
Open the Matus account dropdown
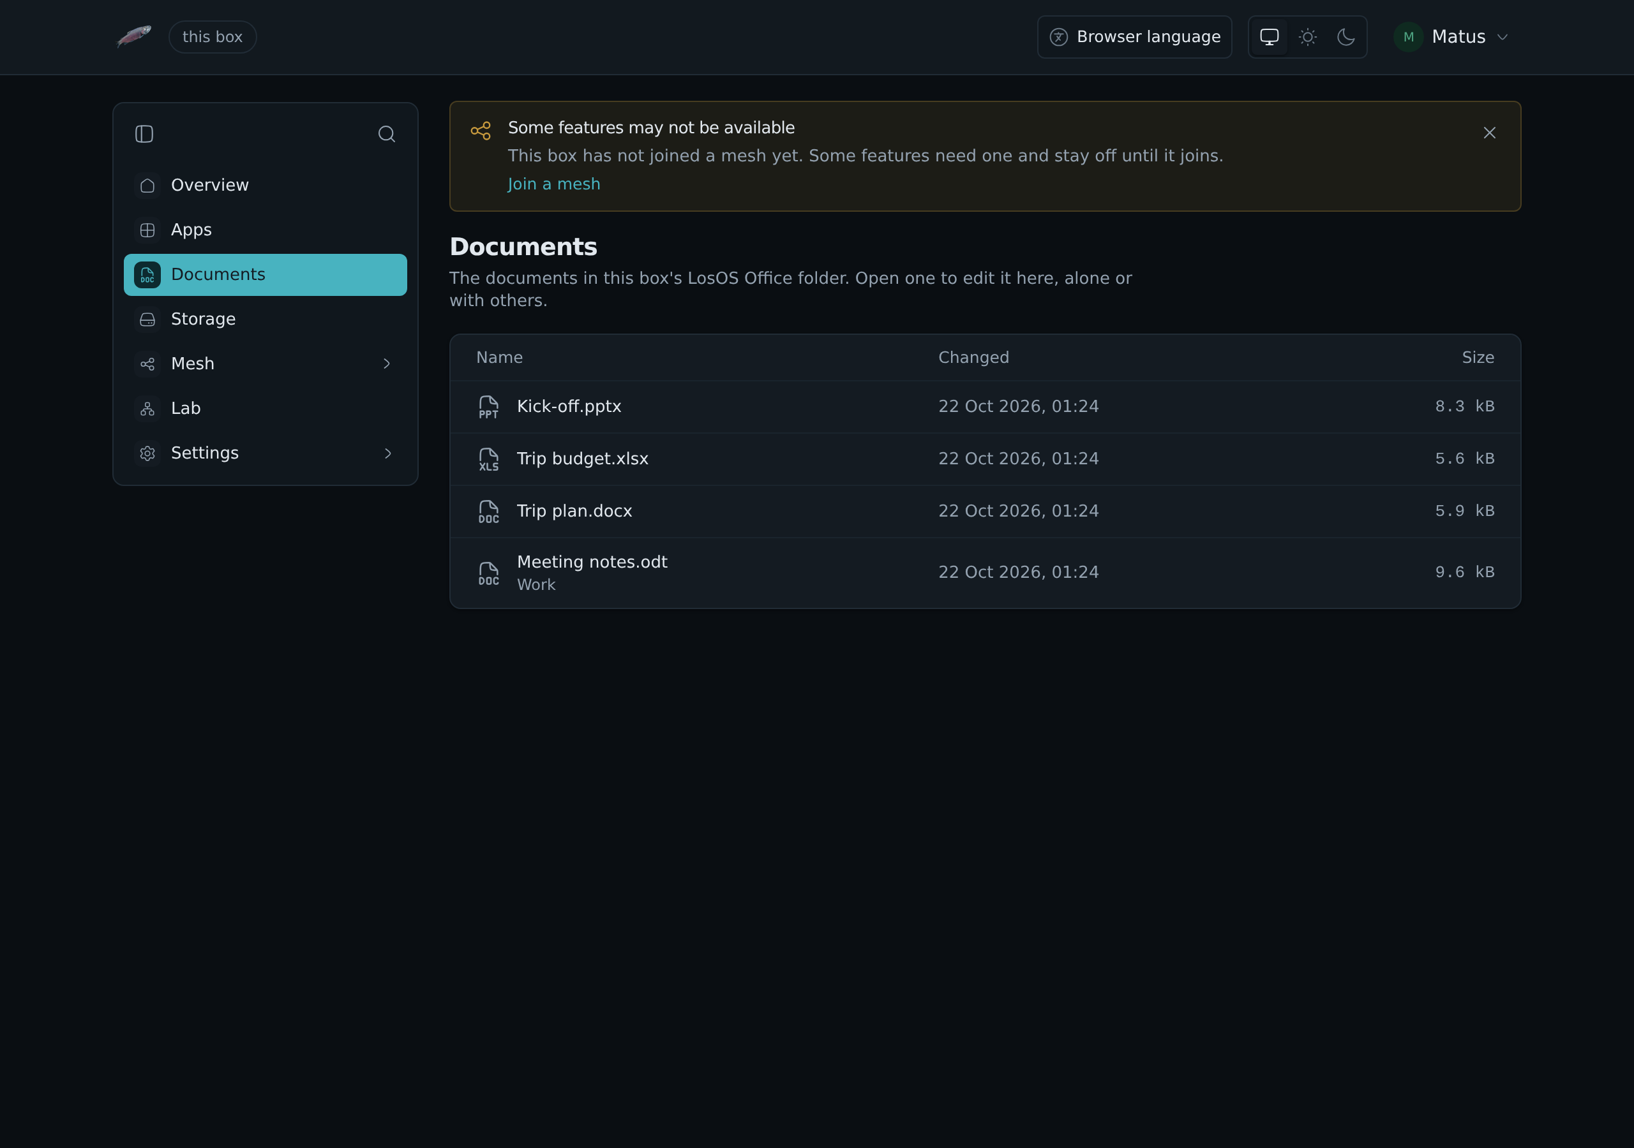point(1452,37)
